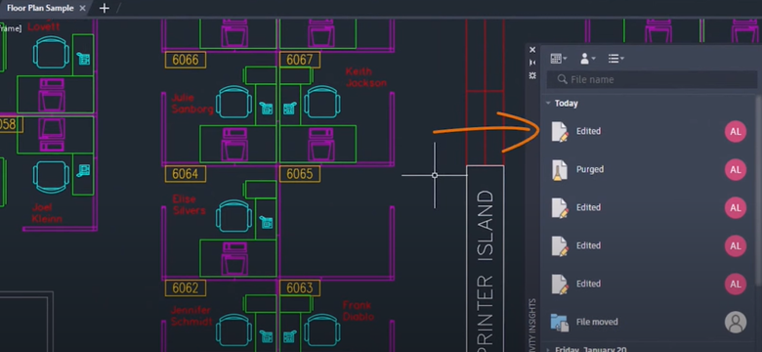This screenshot has width=762, height=352.
Task: Switch to the Floor Plan Sample tab
Action: [x=40, y=8]
